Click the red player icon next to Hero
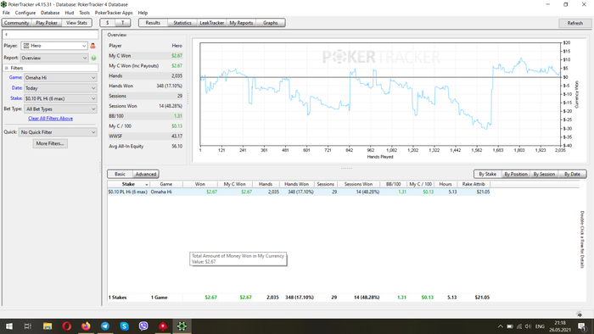The height and width of the screenshot is (334, 594). point(92,46)
